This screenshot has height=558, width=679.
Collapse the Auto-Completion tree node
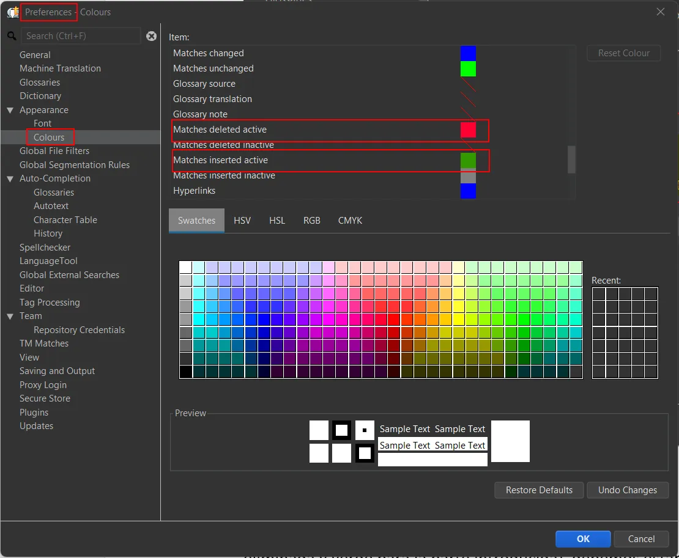(10, 178)
